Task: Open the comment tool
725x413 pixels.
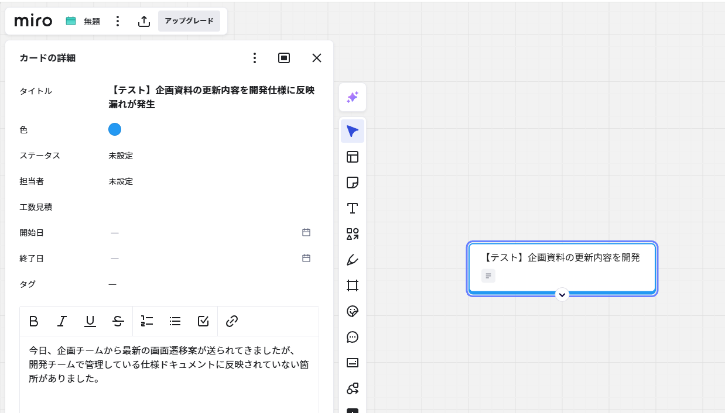Action: click(352, 337)
